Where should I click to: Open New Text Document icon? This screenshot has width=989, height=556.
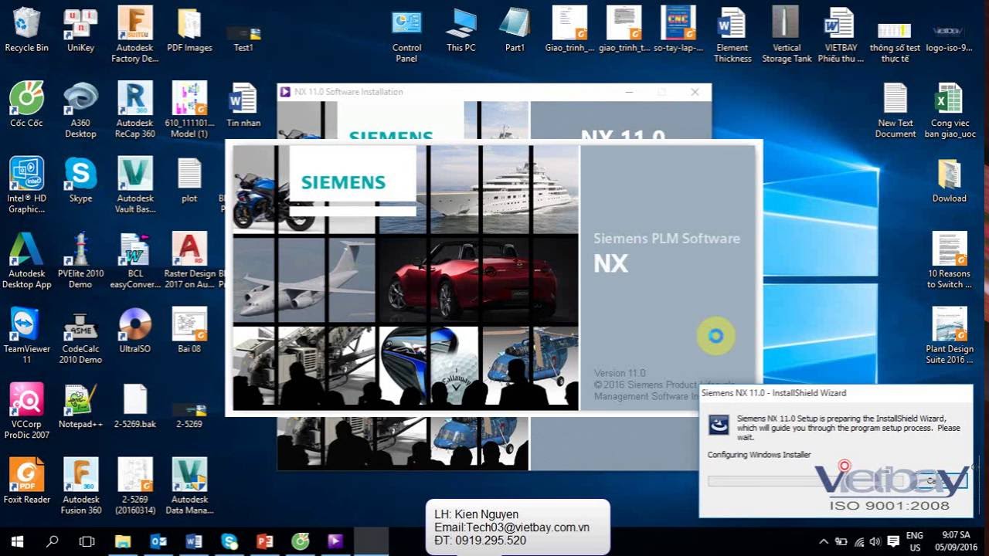895,110
